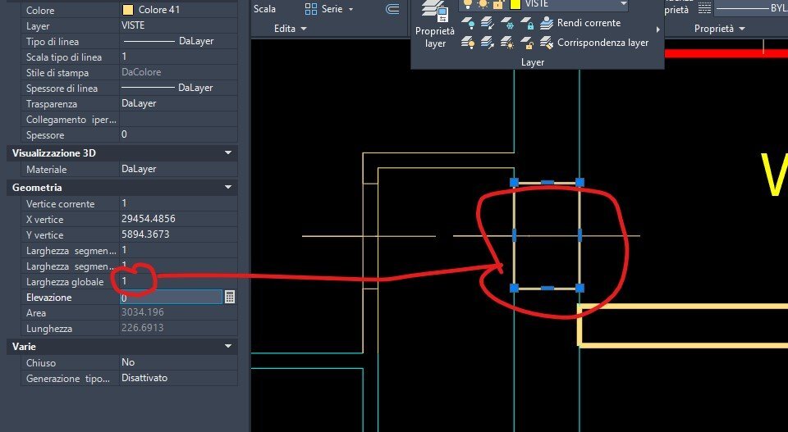
Task: Collapse the Geometria section
Action: point(228,187)
